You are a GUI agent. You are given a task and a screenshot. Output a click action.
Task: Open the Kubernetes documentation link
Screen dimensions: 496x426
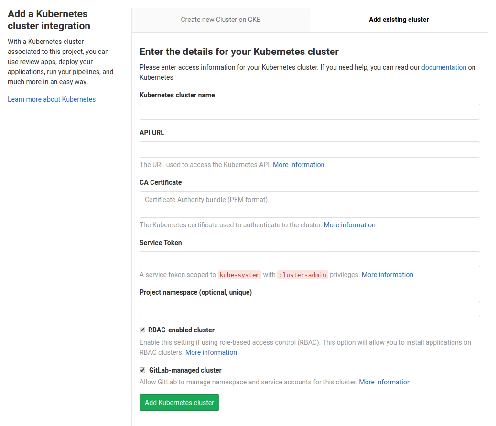(x=443, y=67)
